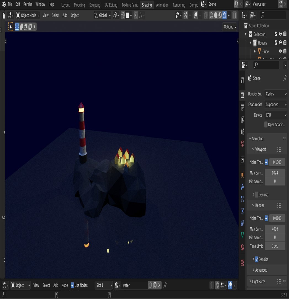The width and height of the screenshot is (289, 299).
Task: Disable Viewport Noise Threshold checkbox
Action: (266, 162)
